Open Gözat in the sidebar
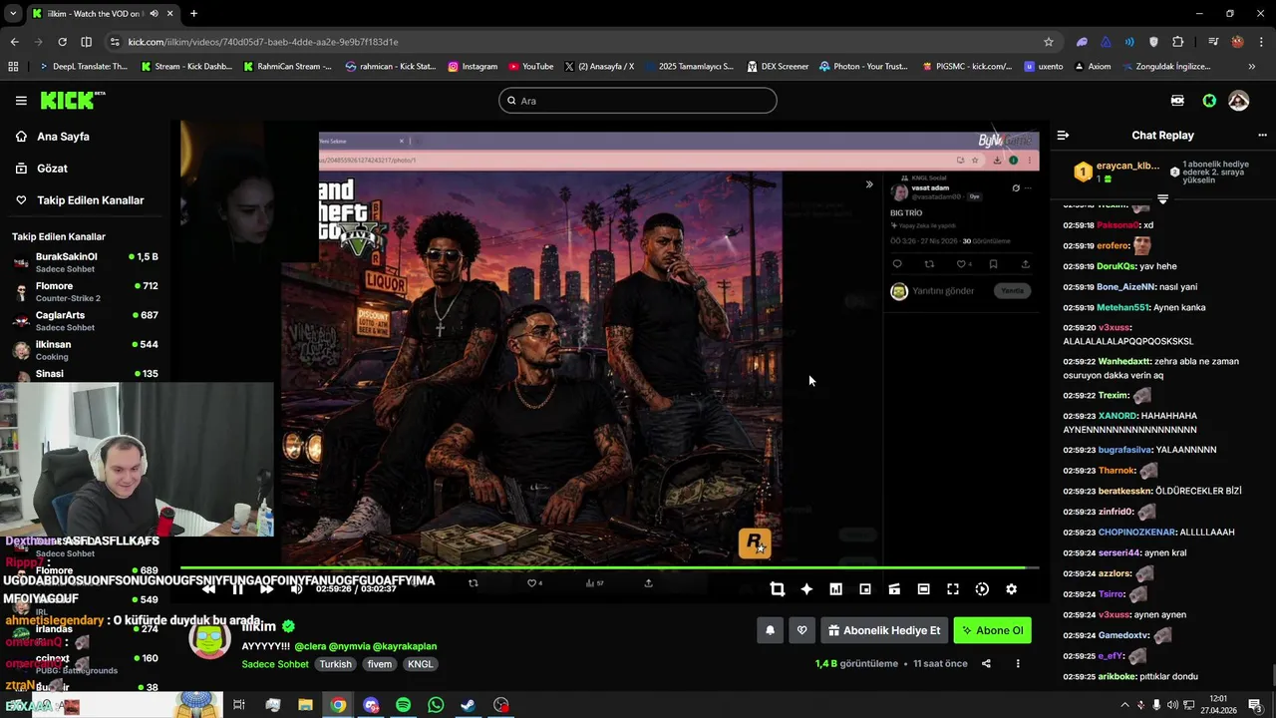This screenshot has width=1276, height=718. [52, 169]
